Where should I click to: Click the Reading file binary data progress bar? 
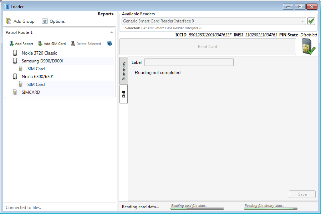pyautogui.click(x=271, y=208)
